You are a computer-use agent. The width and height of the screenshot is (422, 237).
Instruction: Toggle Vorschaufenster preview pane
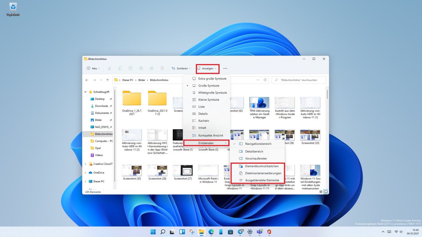point(257,158)
